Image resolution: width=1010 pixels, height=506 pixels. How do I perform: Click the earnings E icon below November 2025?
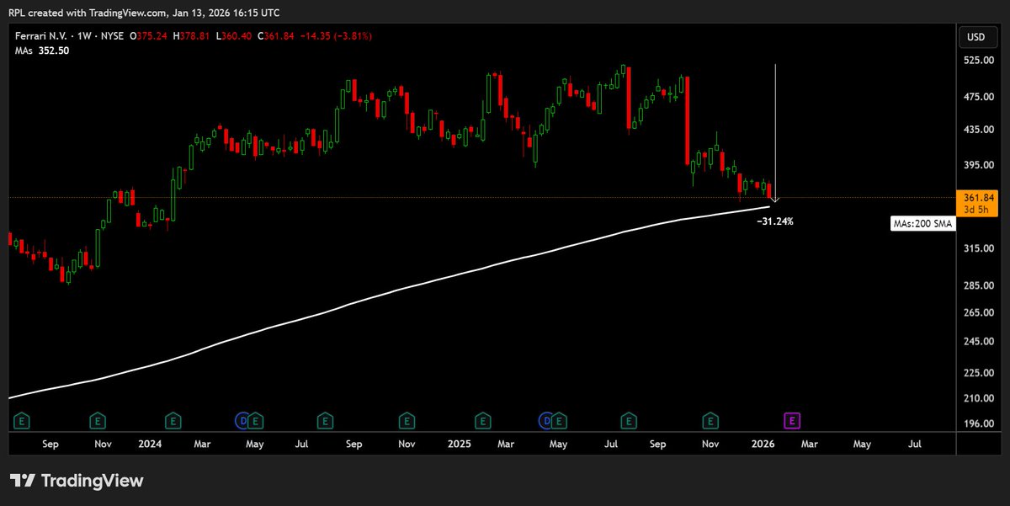click(x=710, y=419)
